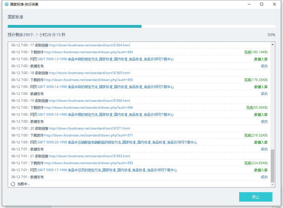
Task: Open link sort/3/393.html
Action: tap(90, 156)
